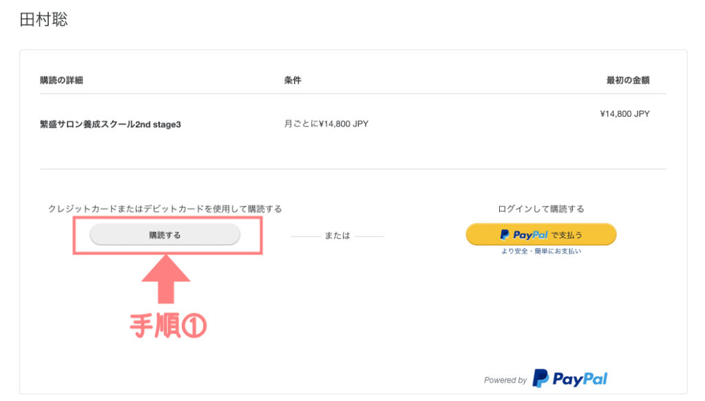Select 繁盛サロン養成スクール2nd stage3 item name

[x=111, y=124]
